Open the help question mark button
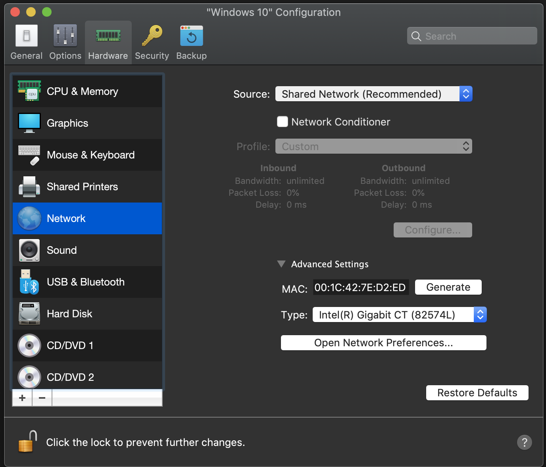The image size is (546, 467). [525, 442]
